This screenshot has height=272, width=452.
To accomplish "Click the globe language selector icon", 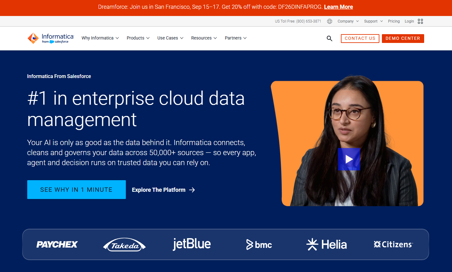I will (x=330, y=21).
